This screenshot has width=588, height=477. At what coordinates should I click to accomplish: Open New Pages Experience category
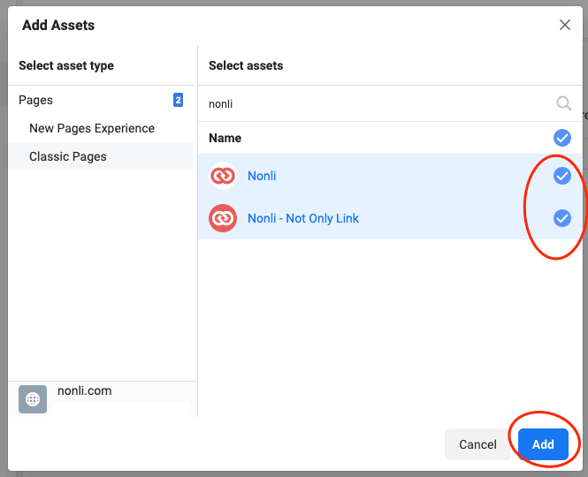(101, 128)
